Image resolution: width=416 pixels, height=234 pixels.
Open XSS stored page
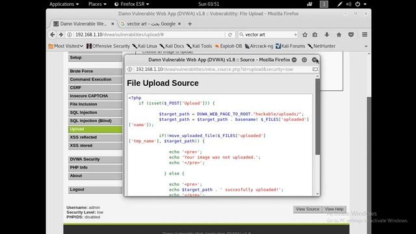click(95, 146)
